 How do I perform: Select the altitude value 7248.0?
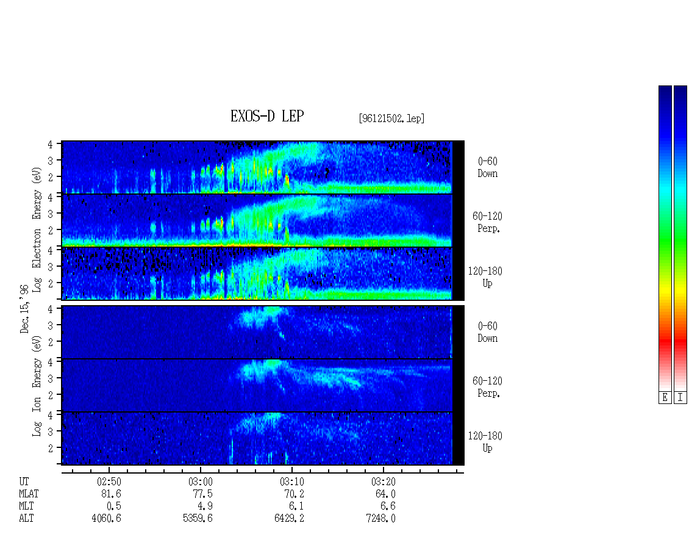click(380, 518)
